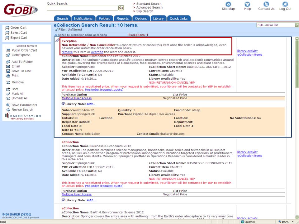Click the Log Out icon
The image size is (299, 224).
pyautogui.click(x=285, y=4)
